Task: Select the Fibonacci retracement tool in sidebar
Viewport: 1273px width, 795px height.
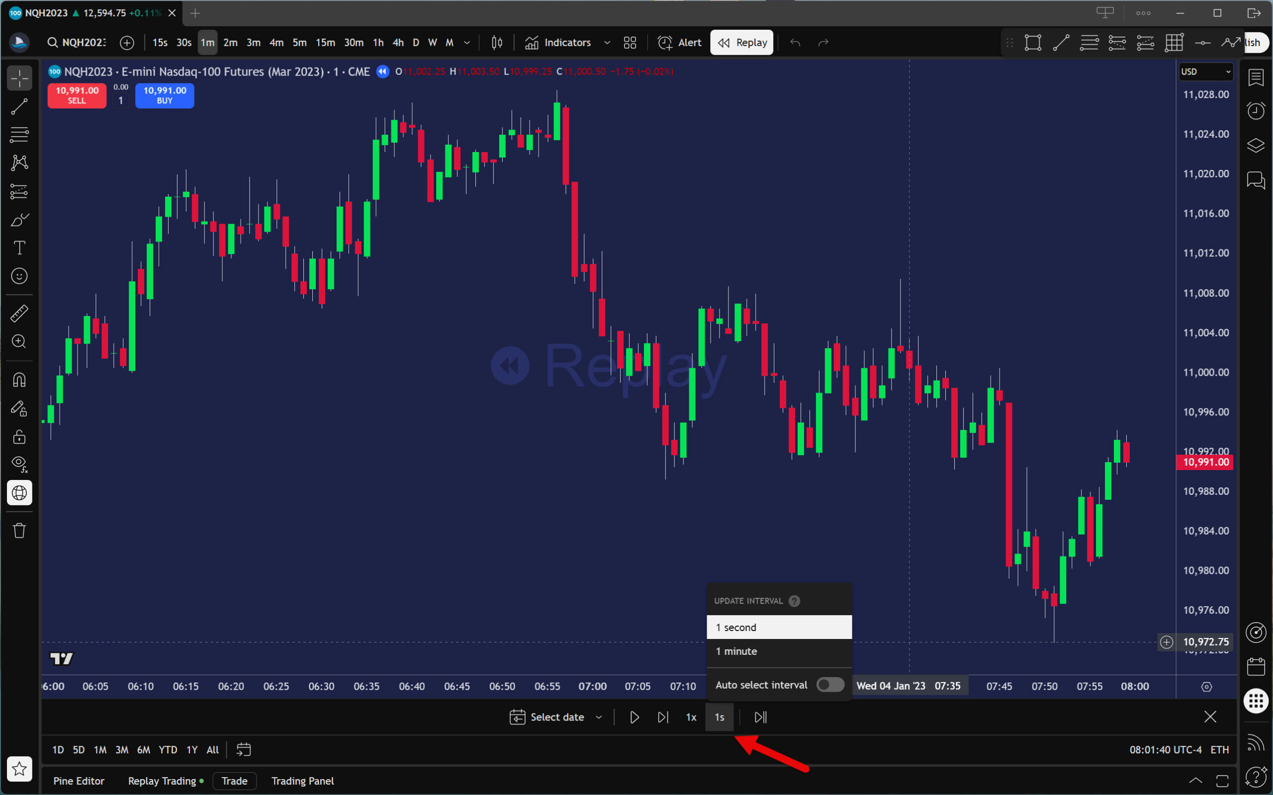Action: (x=19, y=135)
